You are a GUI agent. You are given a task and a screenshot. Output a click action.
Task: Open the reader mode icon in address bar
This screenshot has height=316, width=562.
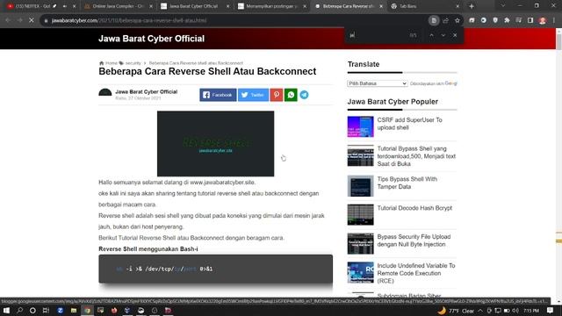[x=434, y=20]
